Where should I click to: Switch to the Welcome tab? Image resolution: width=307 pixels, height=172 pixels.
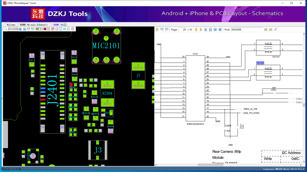tap(11, 24)
